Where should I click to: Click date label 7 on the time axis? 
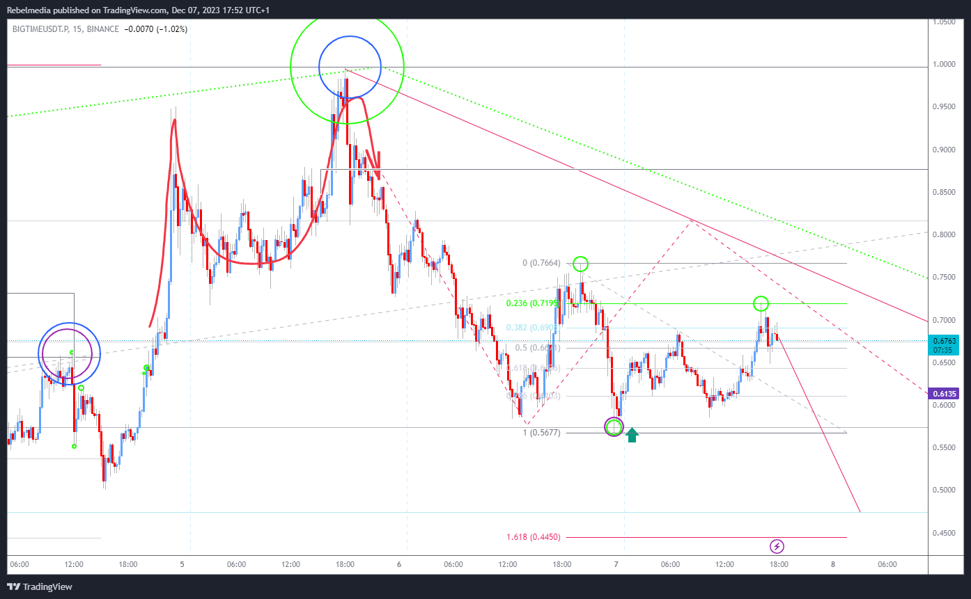(616, 565)
